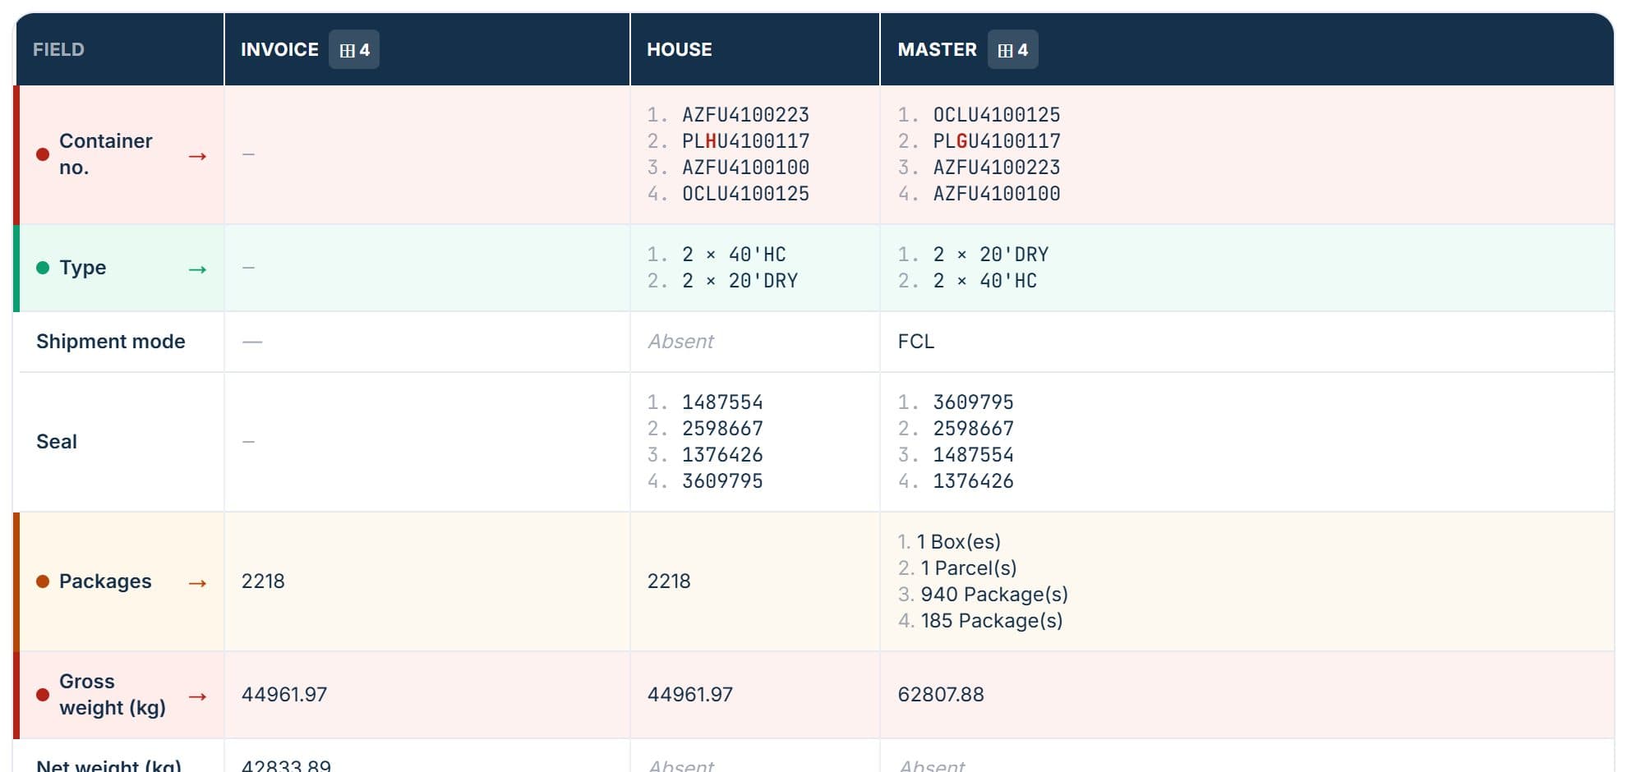Select the INVOICE column header label
The image size is (1627, 772).
[x=279, y=49]
